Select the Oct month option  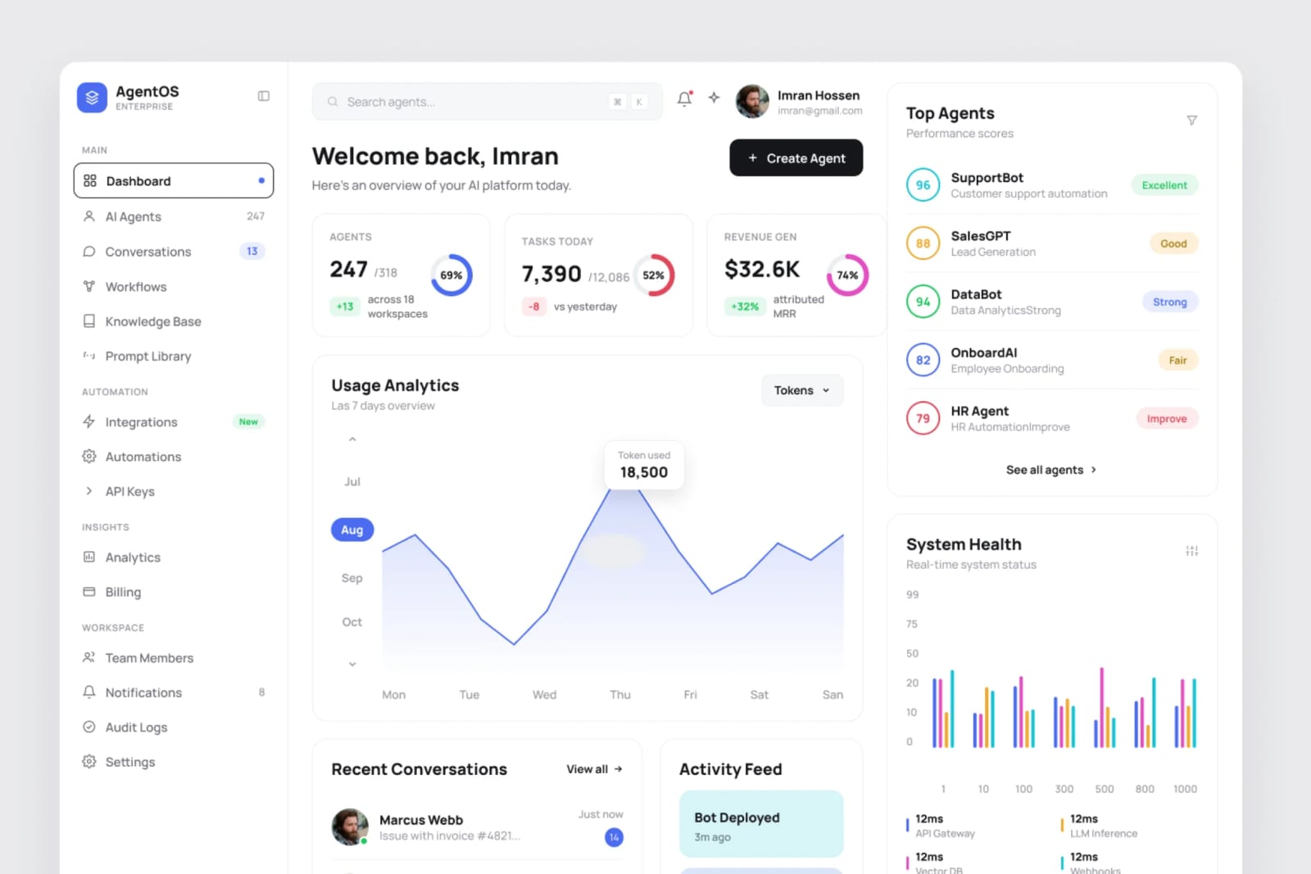(x=352, y=622)
